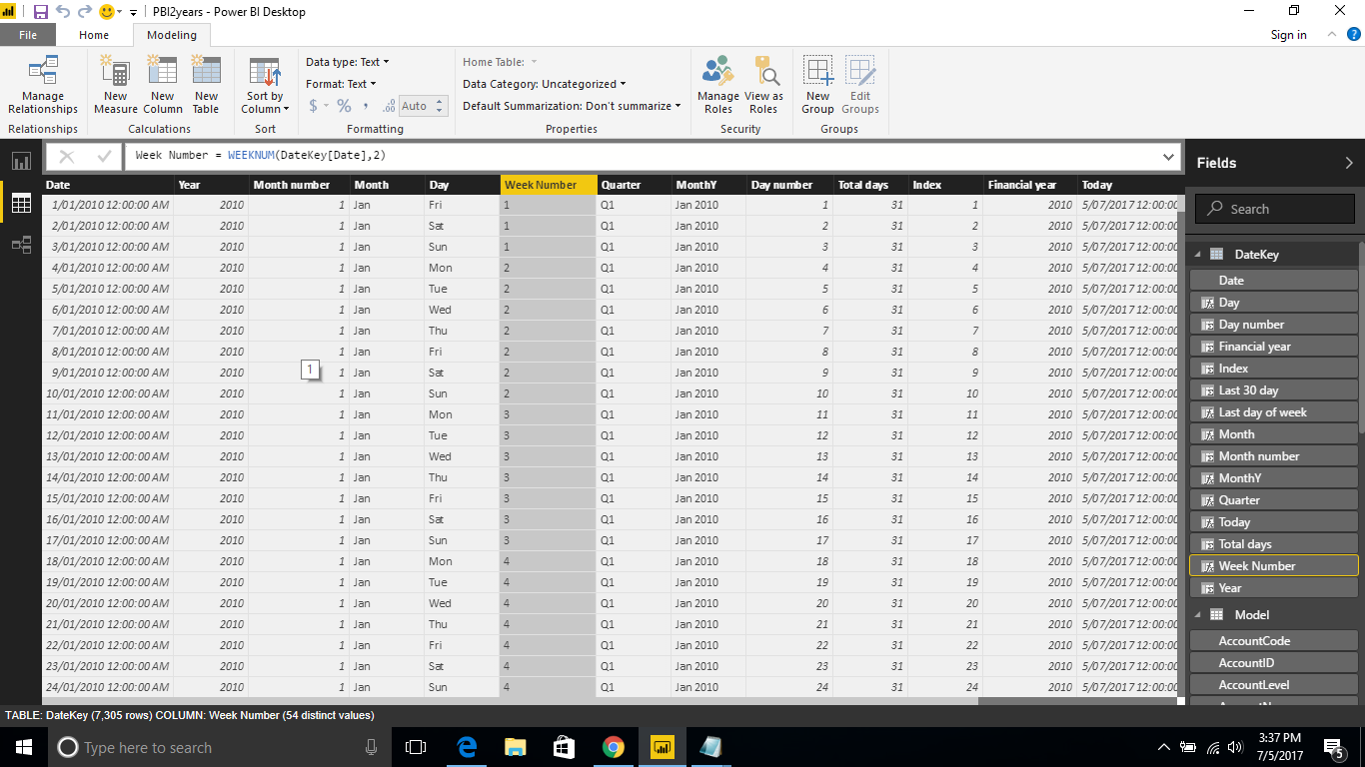Cancel the formula edit with X

[67, 157]
